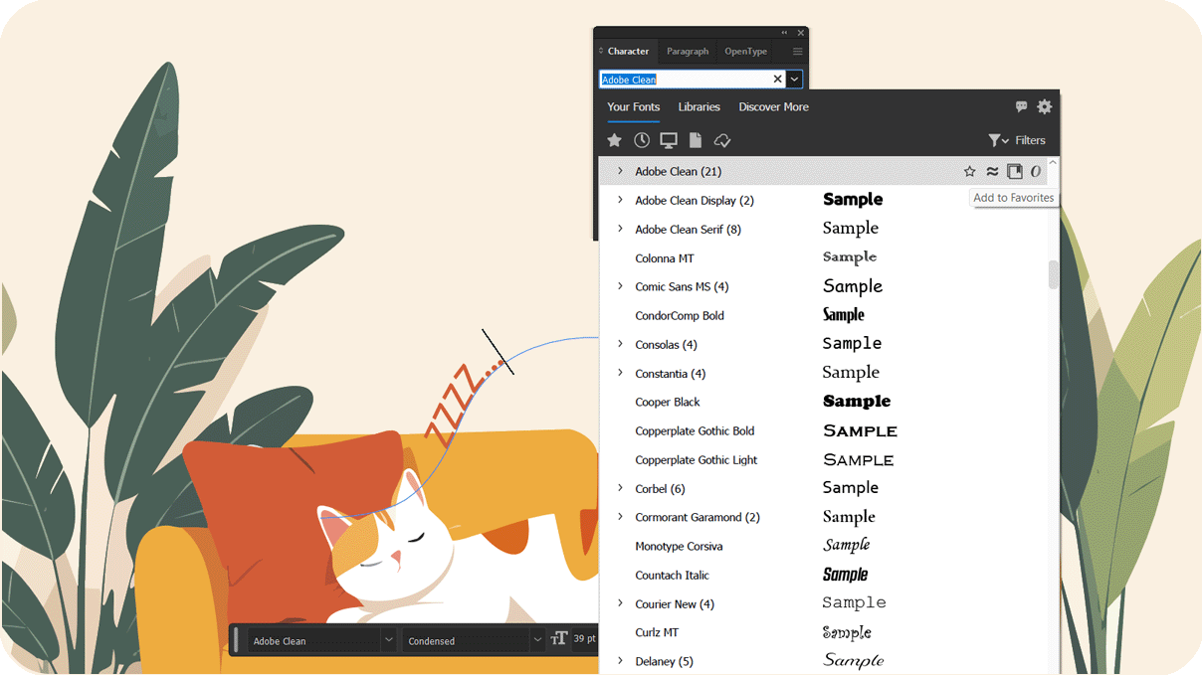
Task: Expand the Constantia font family
Action: pos(620,373)
